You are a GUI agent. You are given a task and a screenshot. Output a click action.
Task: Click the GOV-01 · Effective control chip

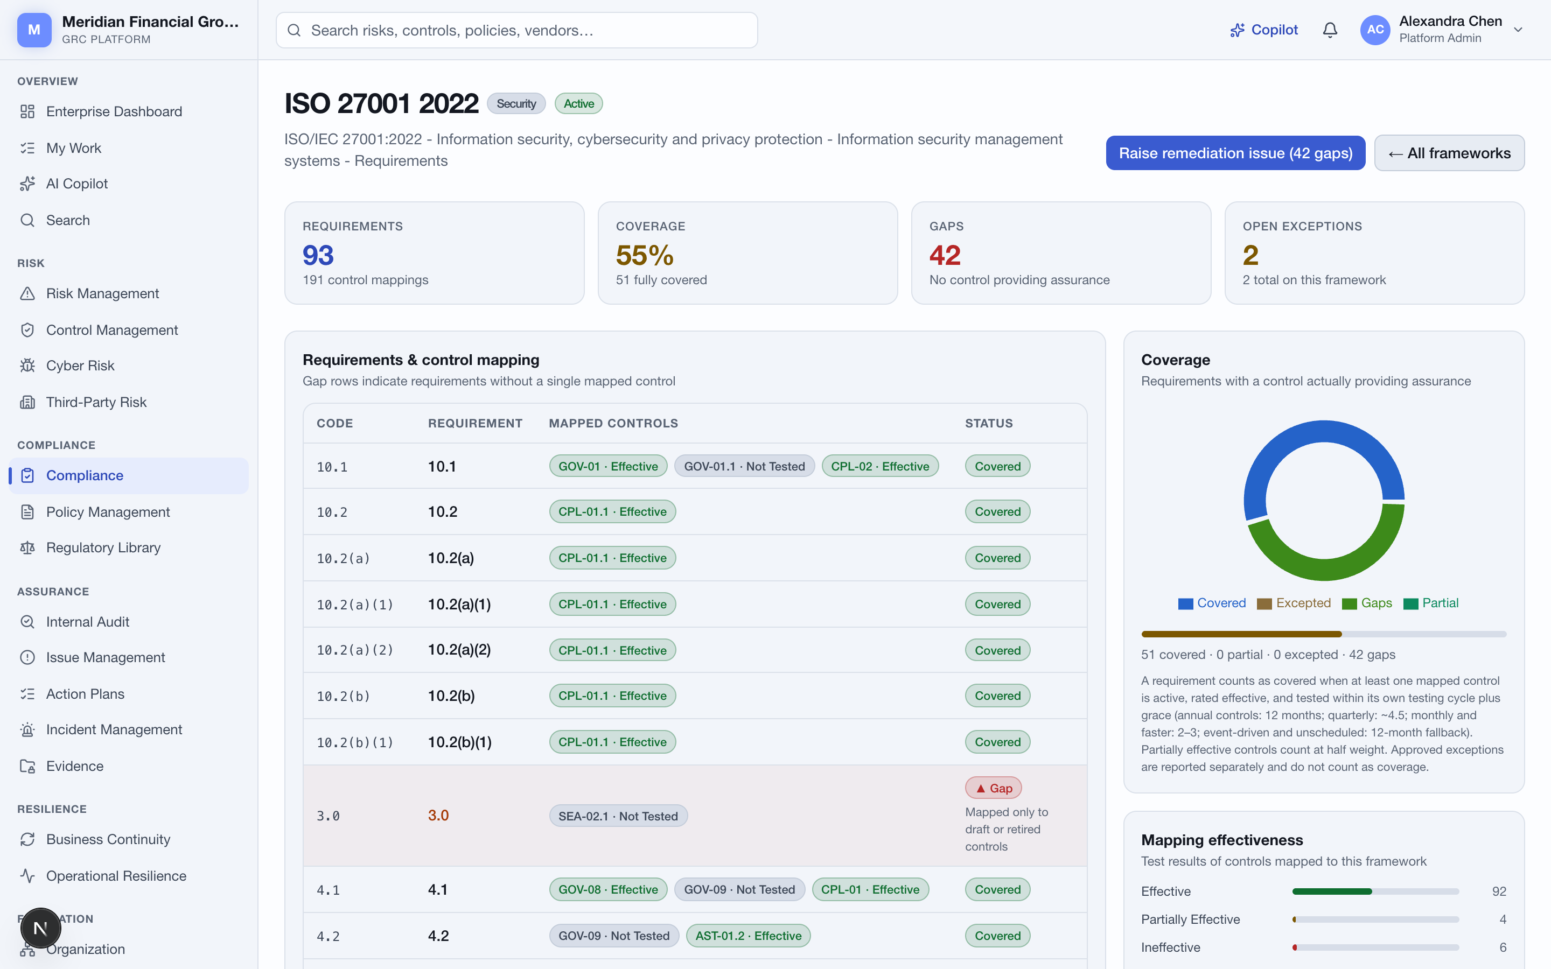click(607, 466)
